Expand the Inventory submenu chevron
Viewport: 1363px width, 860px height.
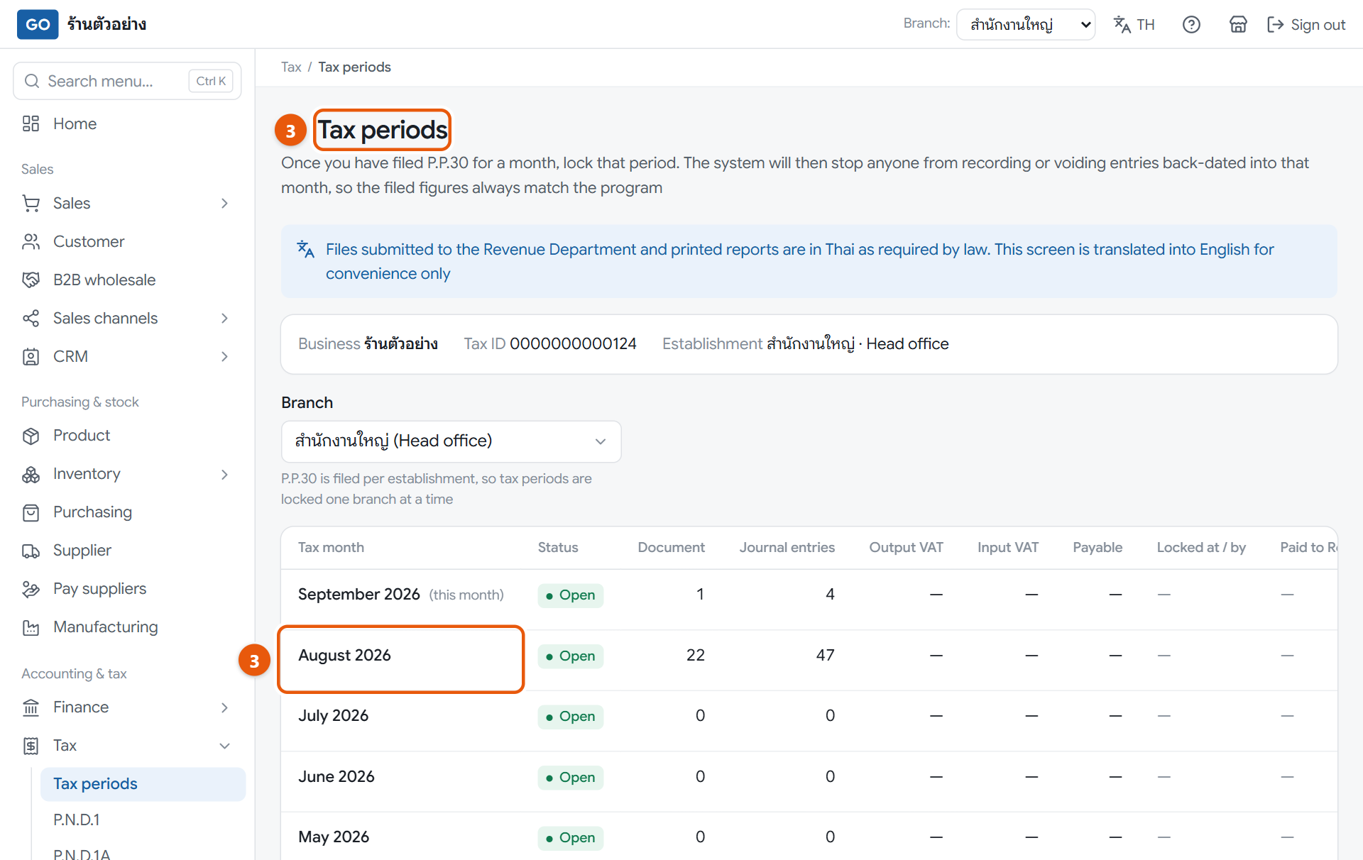point(224,474)
